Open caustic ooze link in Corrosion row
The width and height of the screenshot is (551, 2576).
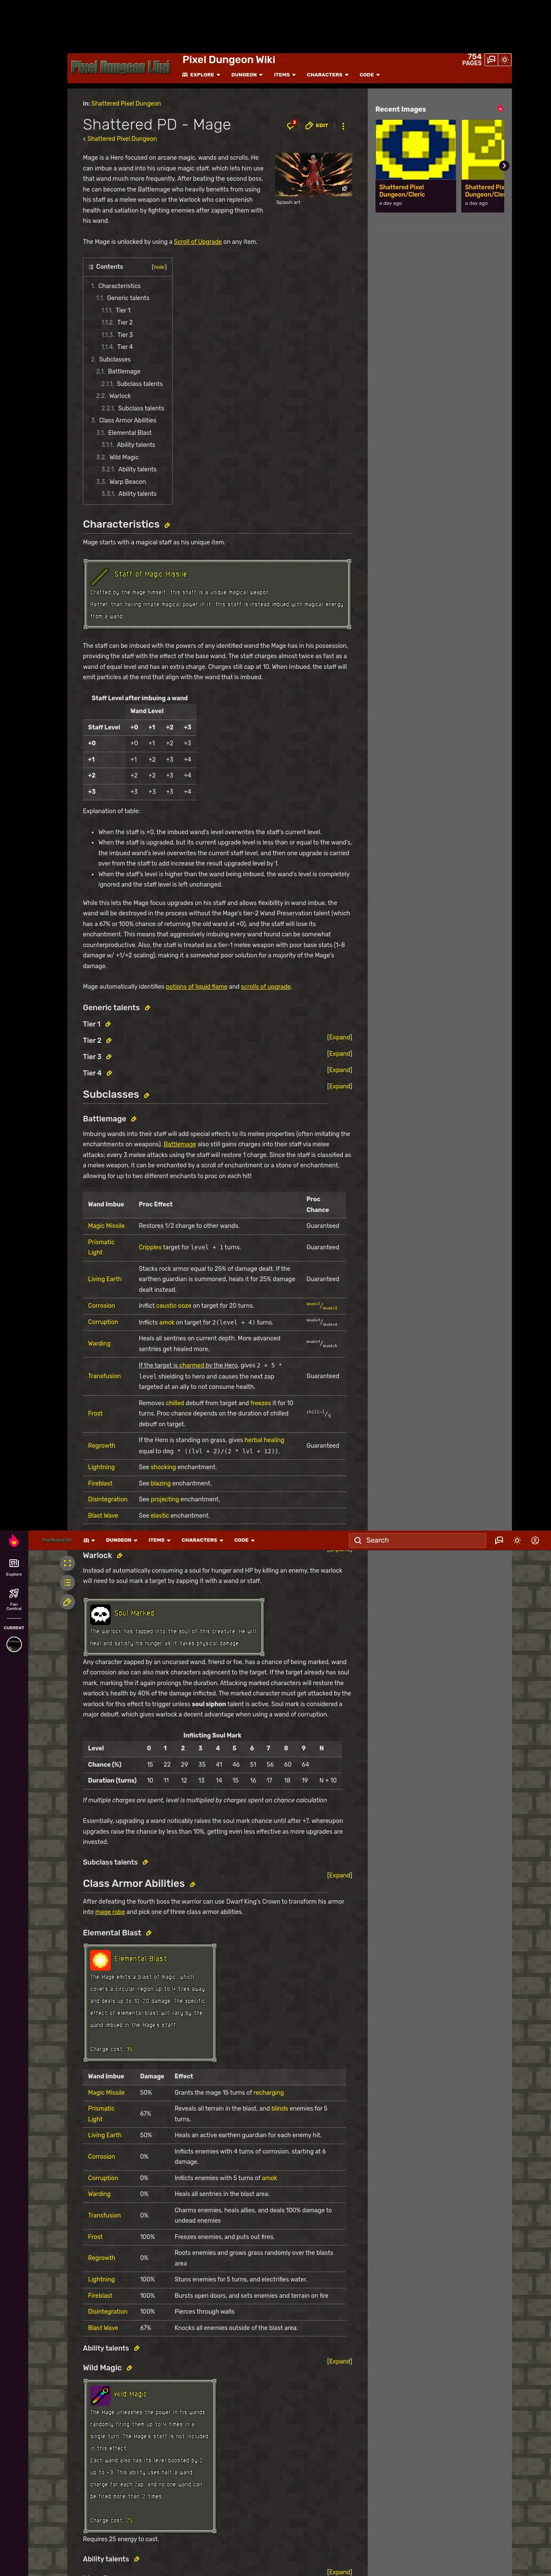point(173,1306)
